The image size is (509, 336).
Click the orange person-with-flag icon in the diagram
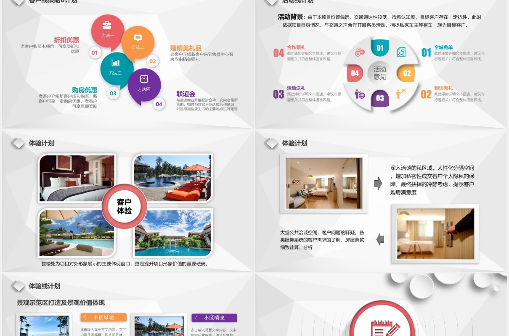[401, 93]
